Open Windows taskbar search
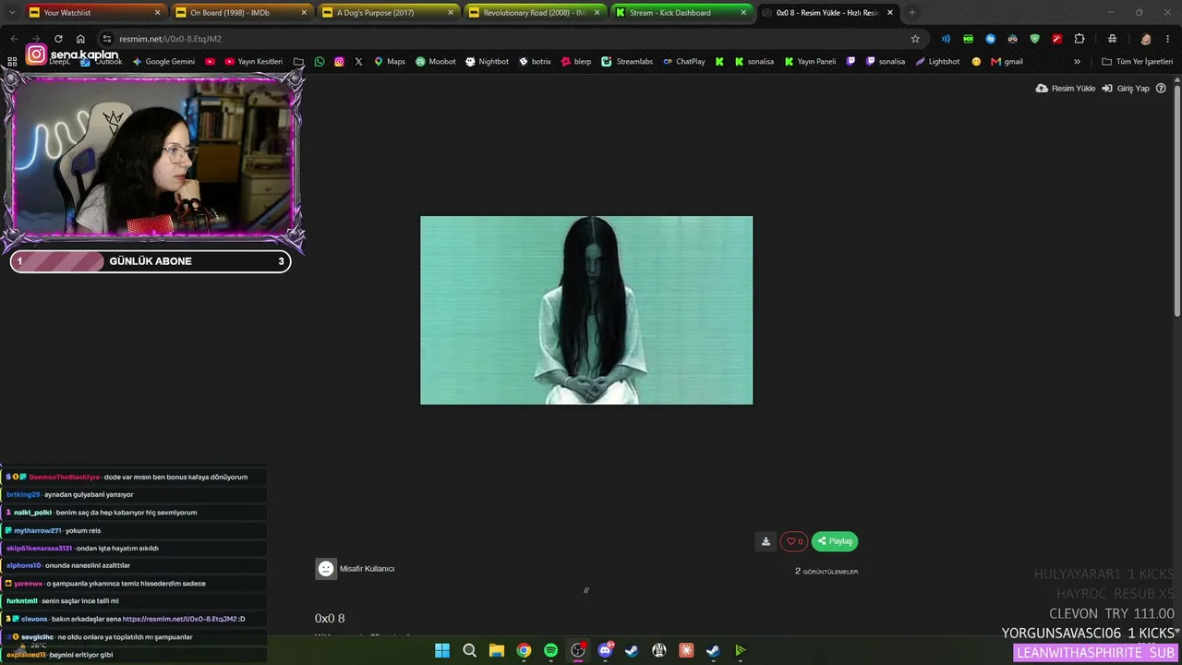The image size is (1182, 665). (x=469, y=650)
